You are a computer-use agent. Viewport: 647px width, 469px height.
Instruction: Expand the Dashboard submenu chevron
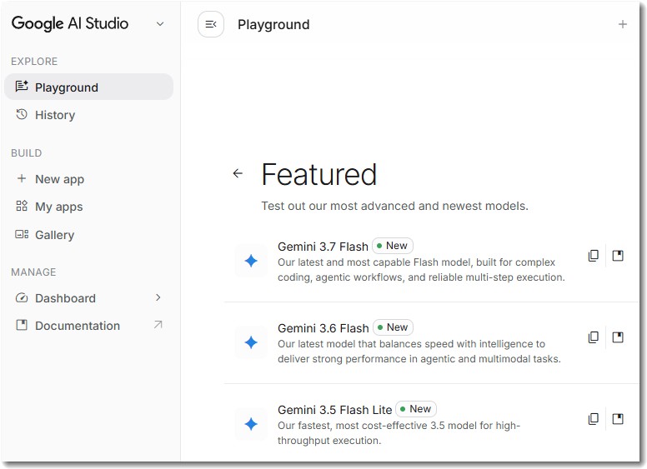tap(158, 297)
